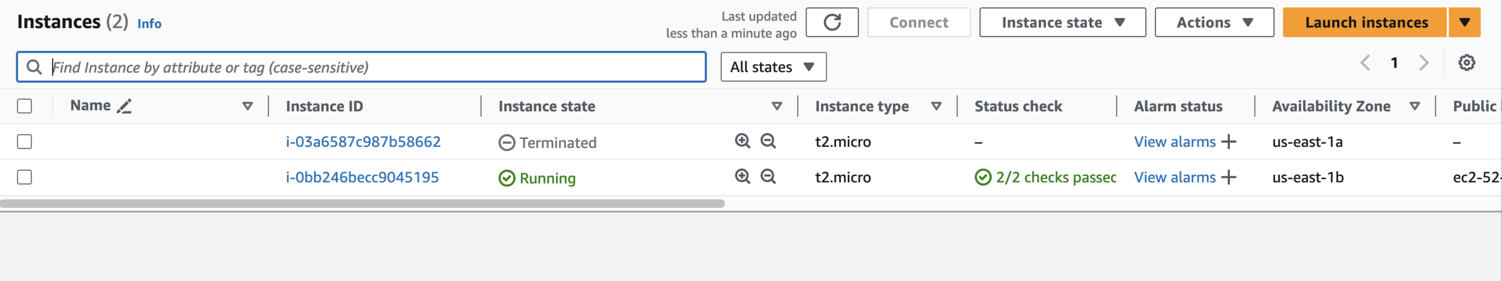Expand Launch instances split-button arrow
The width and height of the screenshot is (1502, 281).
click(1464, 23)
